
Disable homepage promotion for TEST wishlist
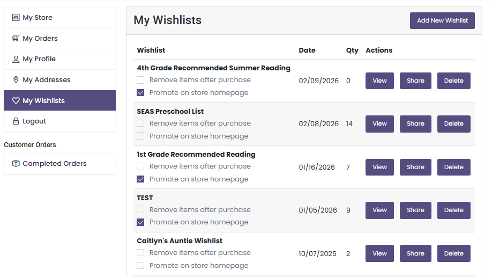click(140, 222)
